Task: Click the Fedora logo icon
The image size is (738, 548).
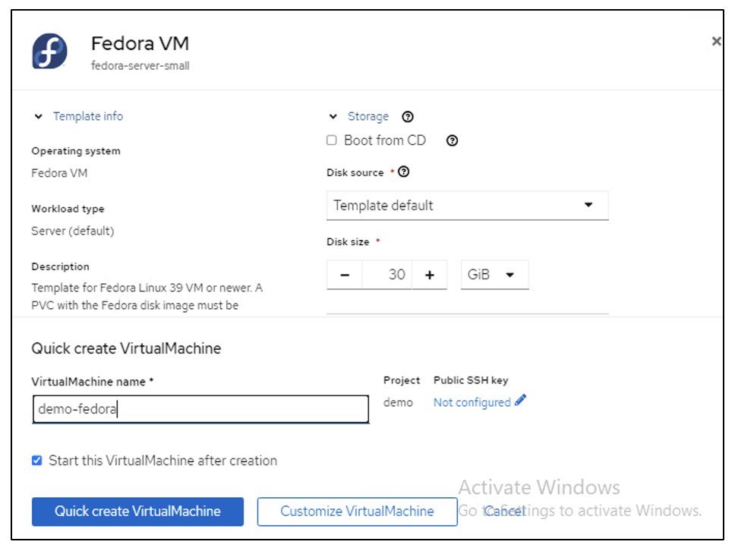Action: coord(50,51)
